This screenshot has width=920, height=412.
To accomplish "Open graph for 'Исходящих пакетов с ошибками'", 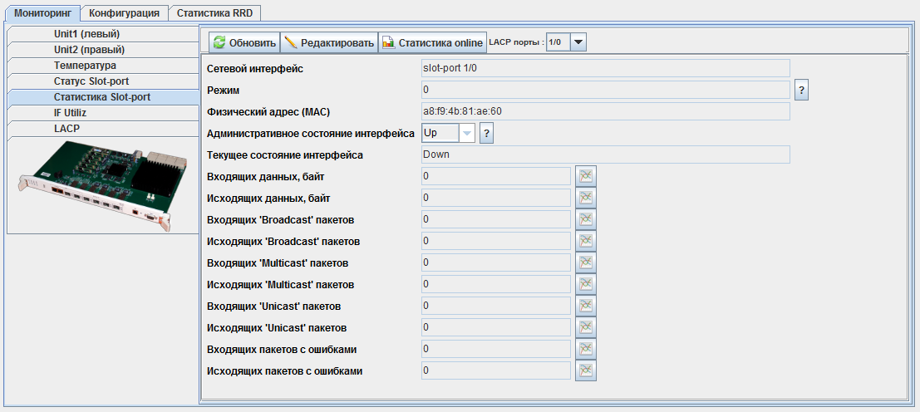I will point(586,370).
